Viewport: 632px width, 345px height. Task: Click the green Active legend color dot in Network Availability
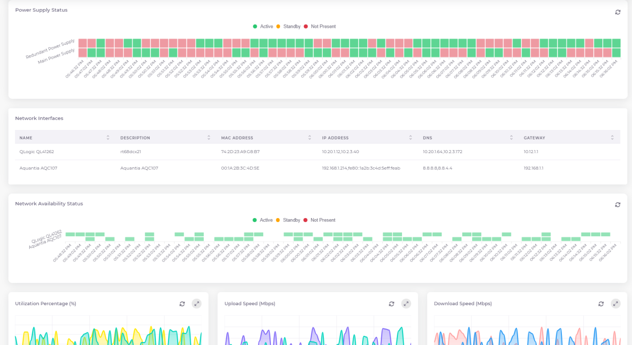coord(255,220)
